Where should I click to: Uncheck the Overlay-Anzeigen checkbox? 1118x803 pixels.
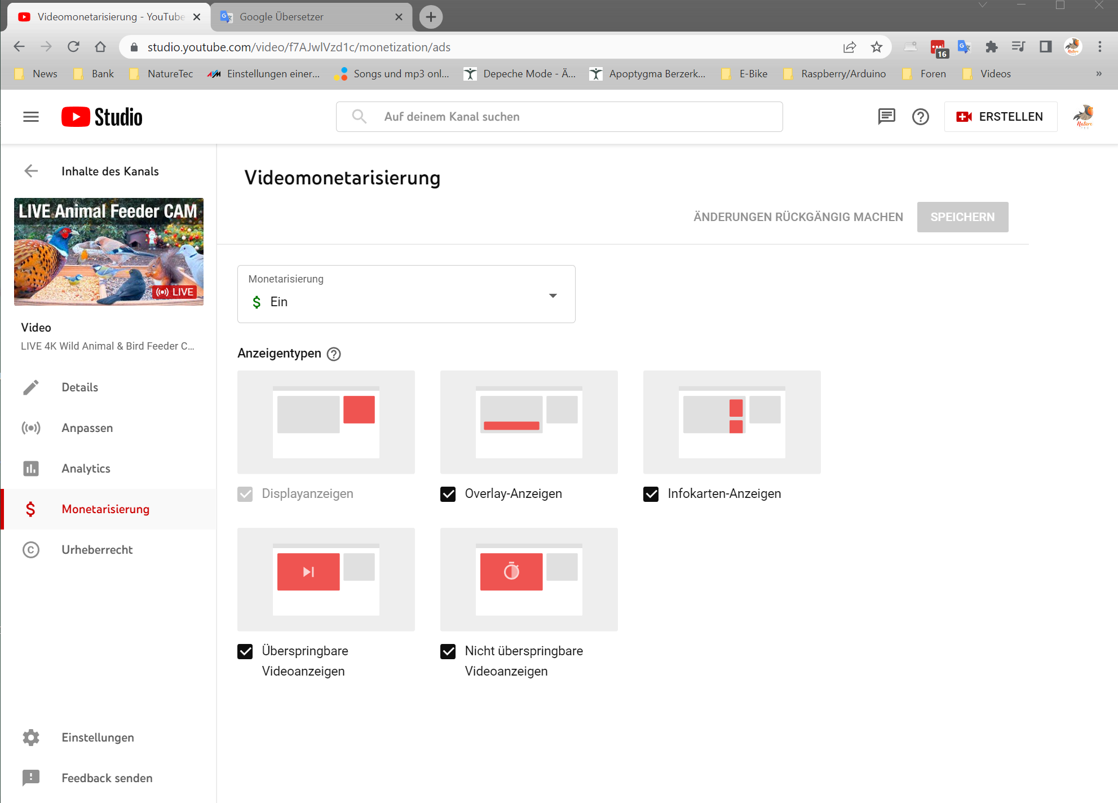pos(448,494)
